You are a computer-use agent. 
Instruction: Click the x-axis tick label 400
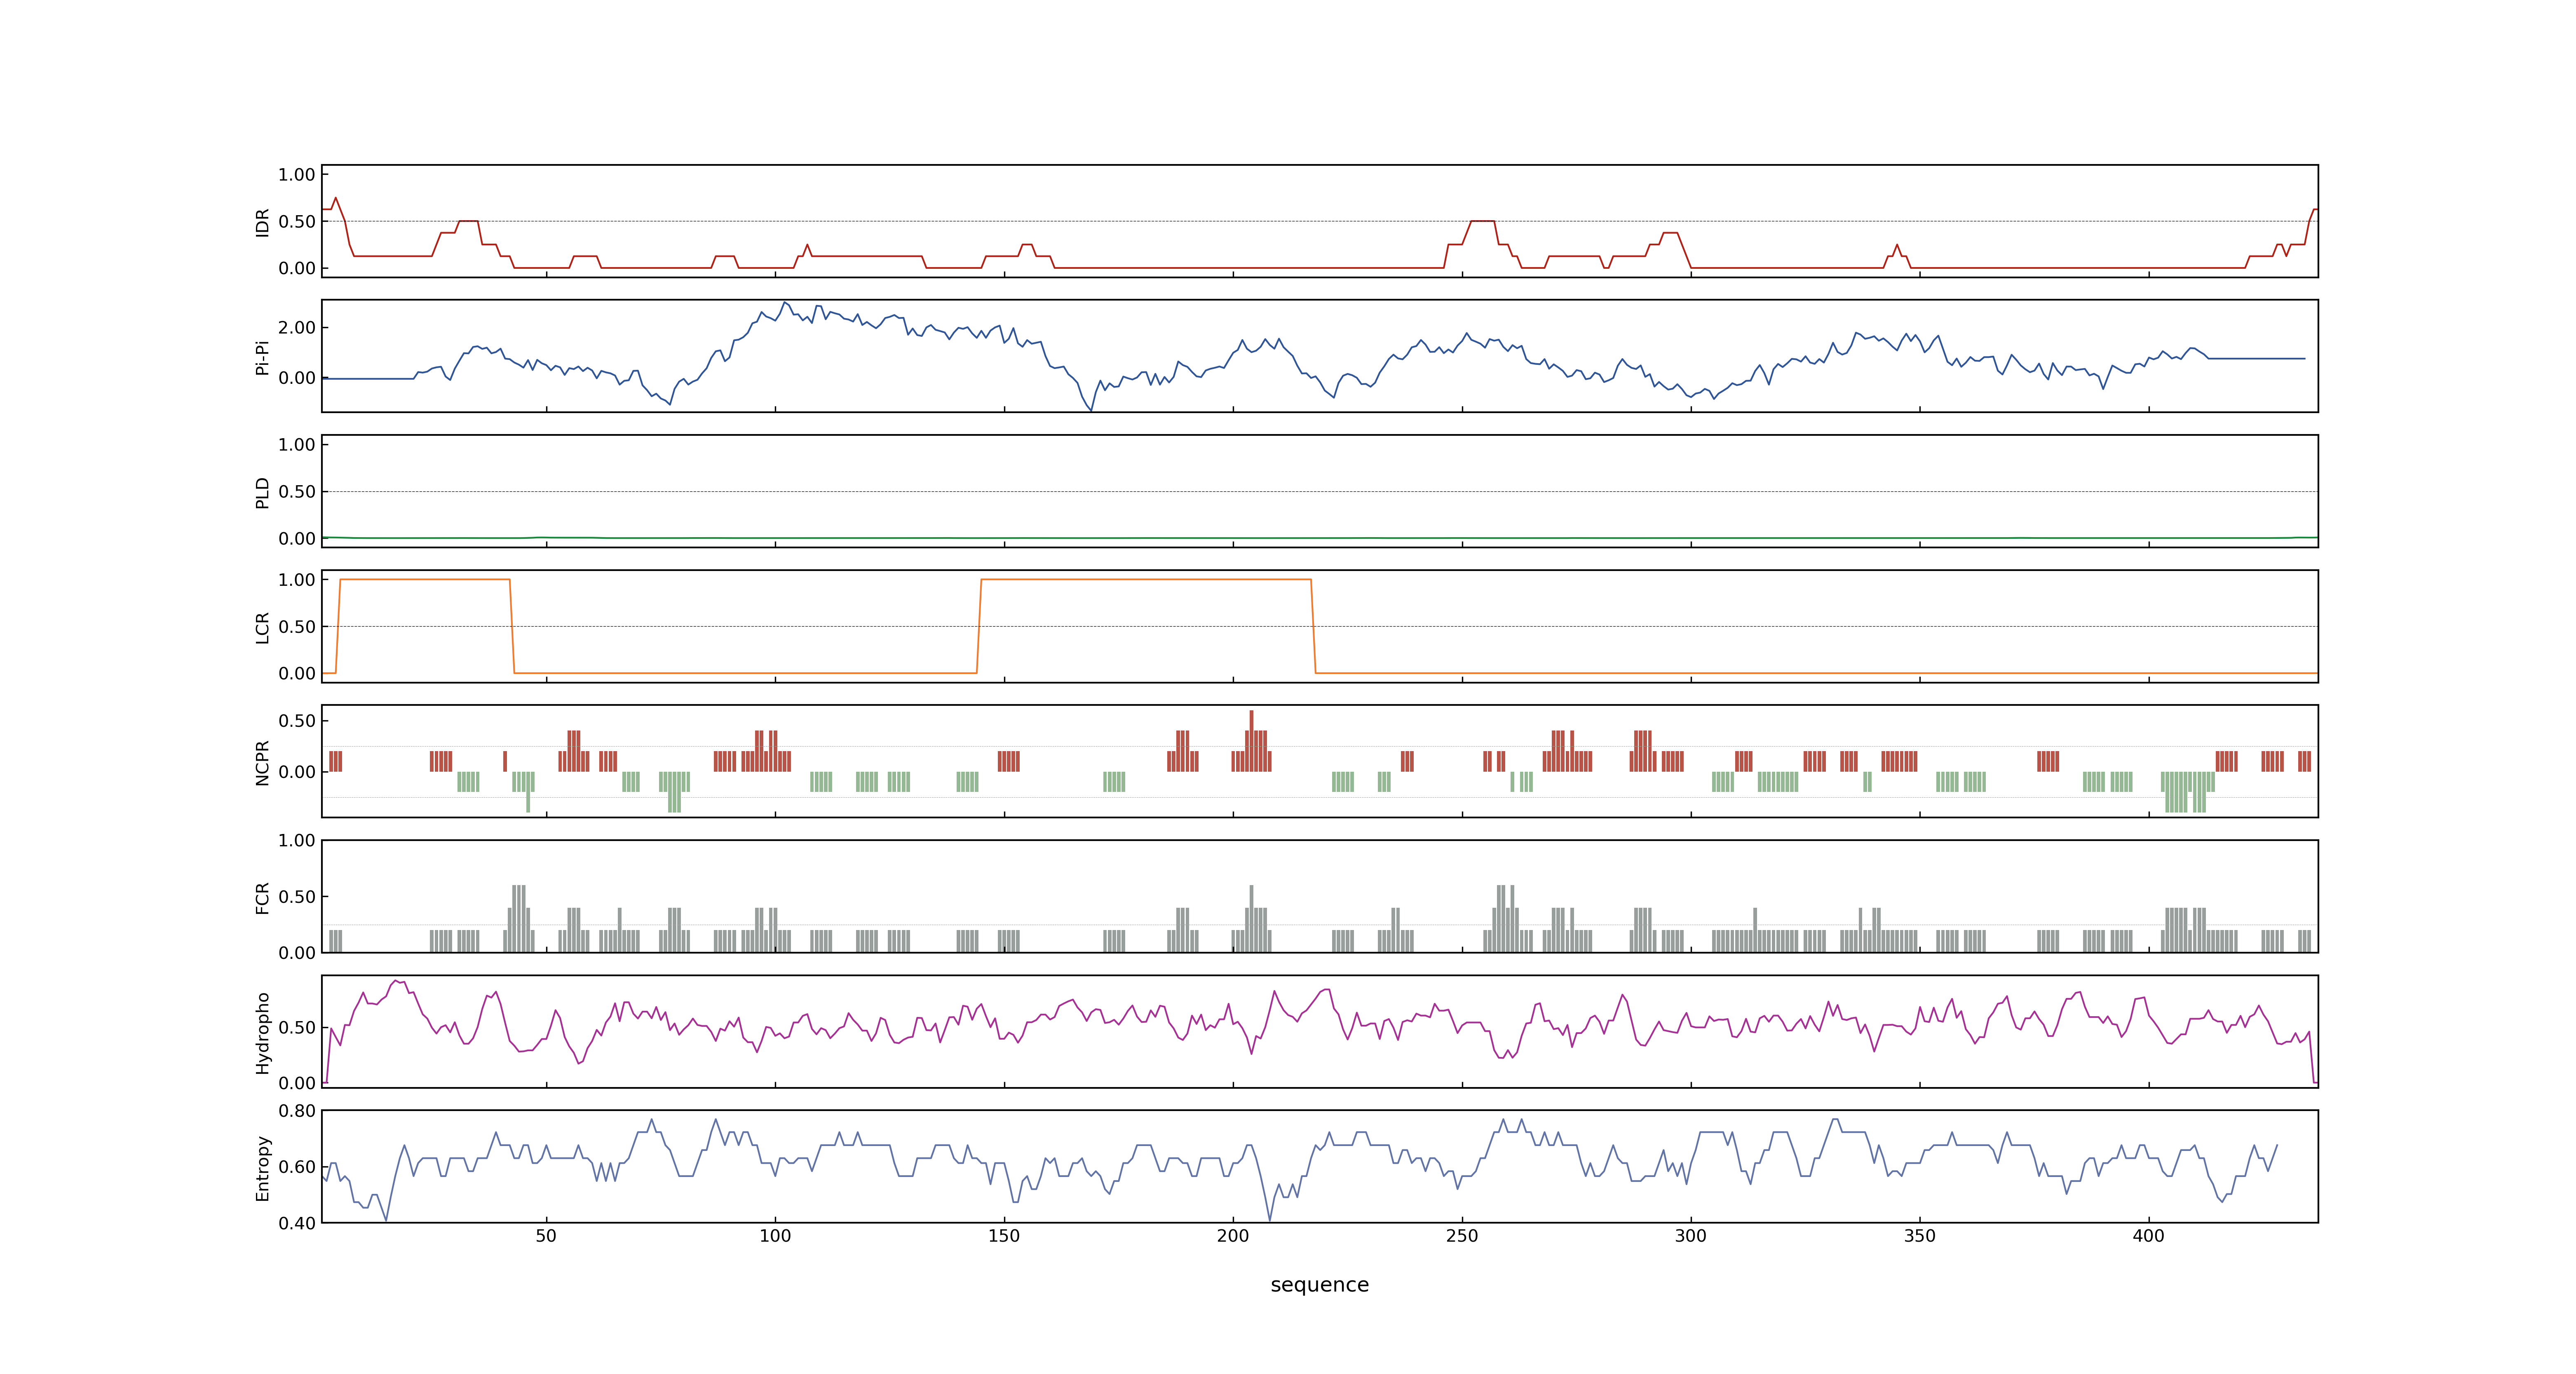tap(2149, 1236)
